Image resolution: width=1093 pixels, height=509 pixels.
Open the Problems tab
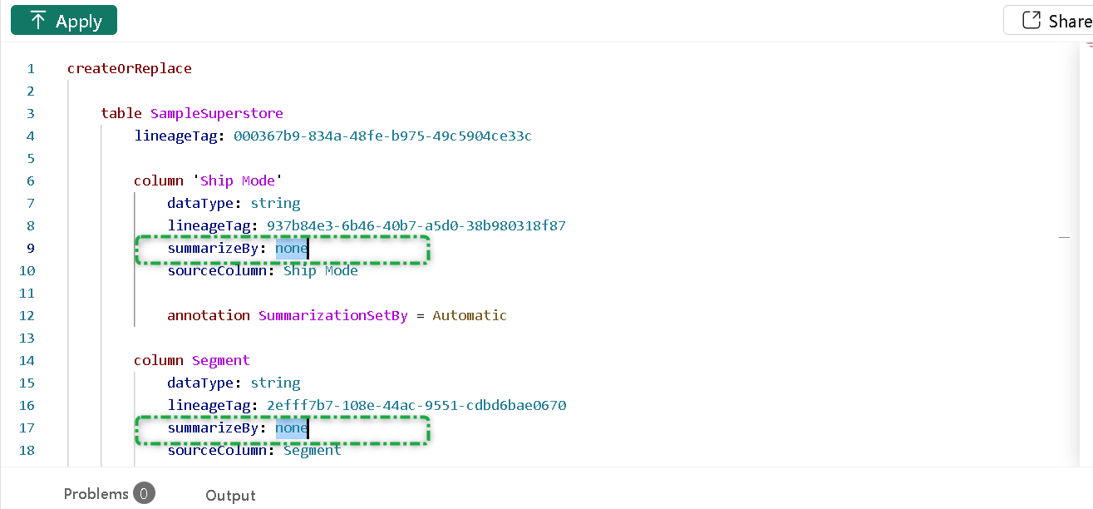(96, 494)
